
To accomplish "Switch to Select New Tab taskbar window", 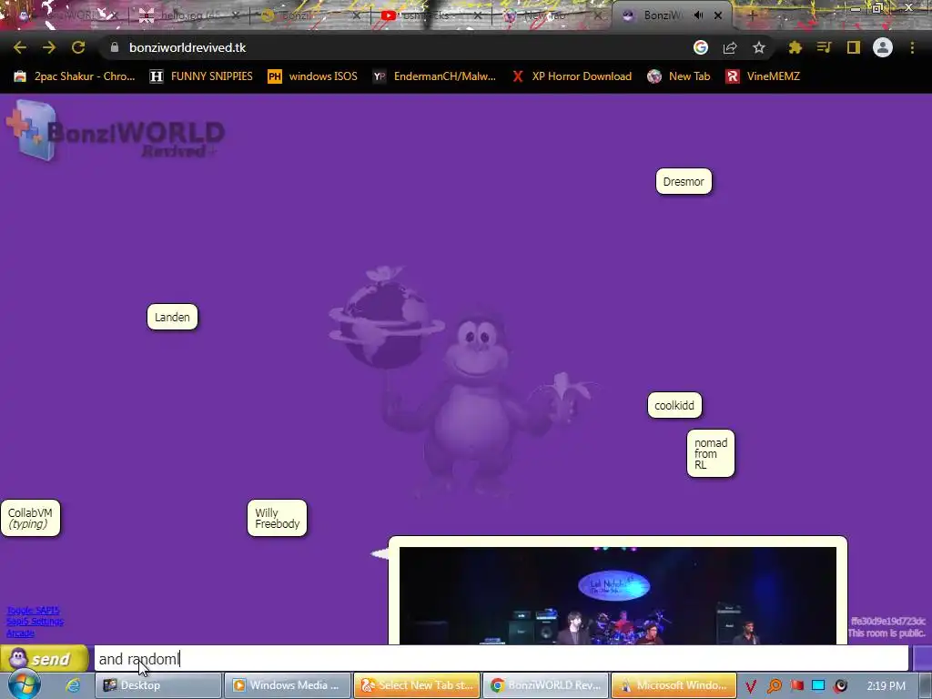I will tap(417, 685).
